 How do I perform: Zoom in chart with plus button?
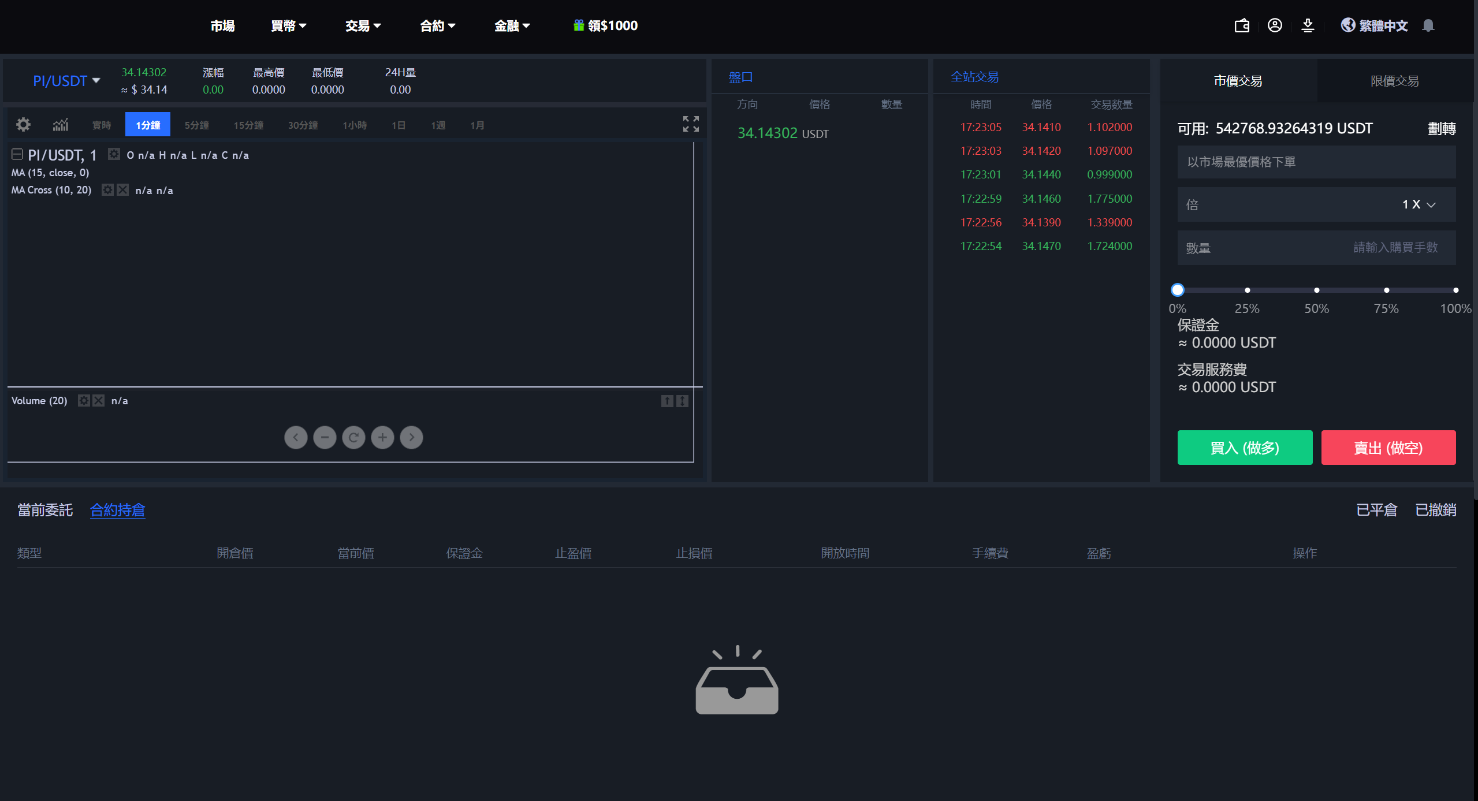coord(382,437)
